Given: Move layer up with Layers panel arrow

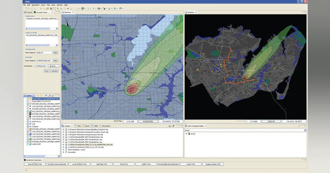Looking at the screenshot, I should click(x=38, y=96).
